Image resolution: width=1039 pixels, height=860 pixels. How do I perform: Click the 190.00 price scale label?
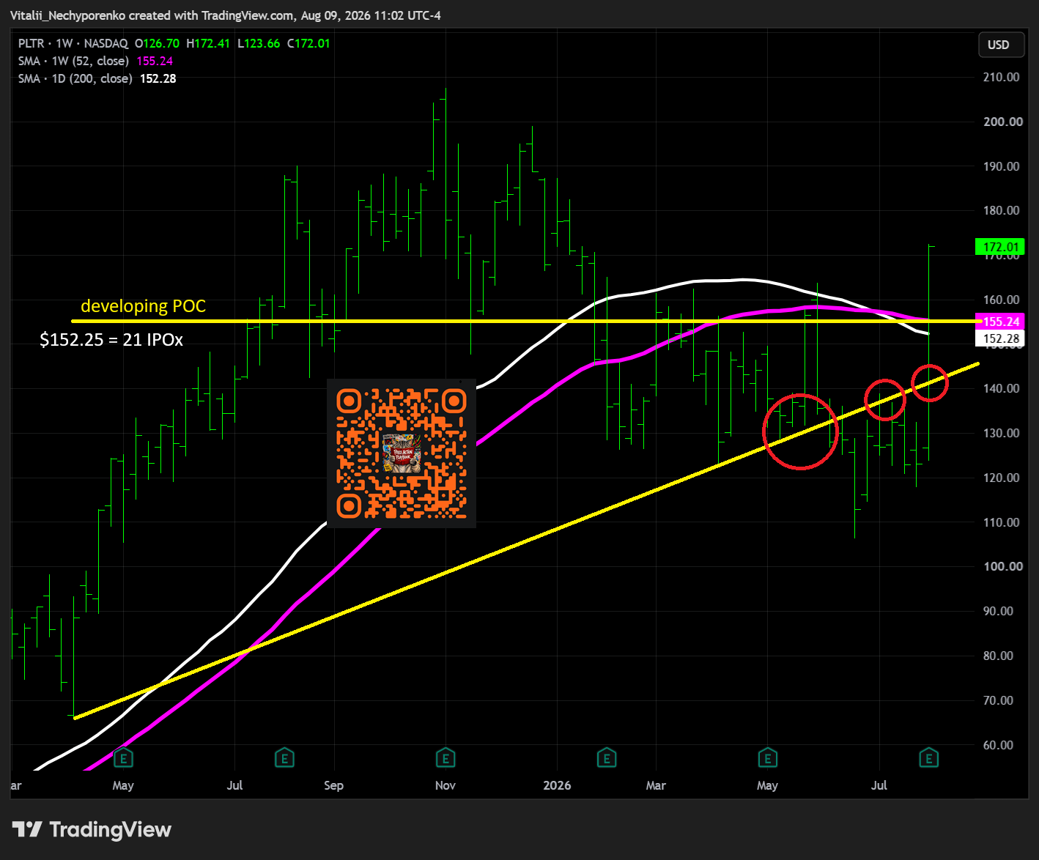pyautogui.click(x=1001, y=166)
